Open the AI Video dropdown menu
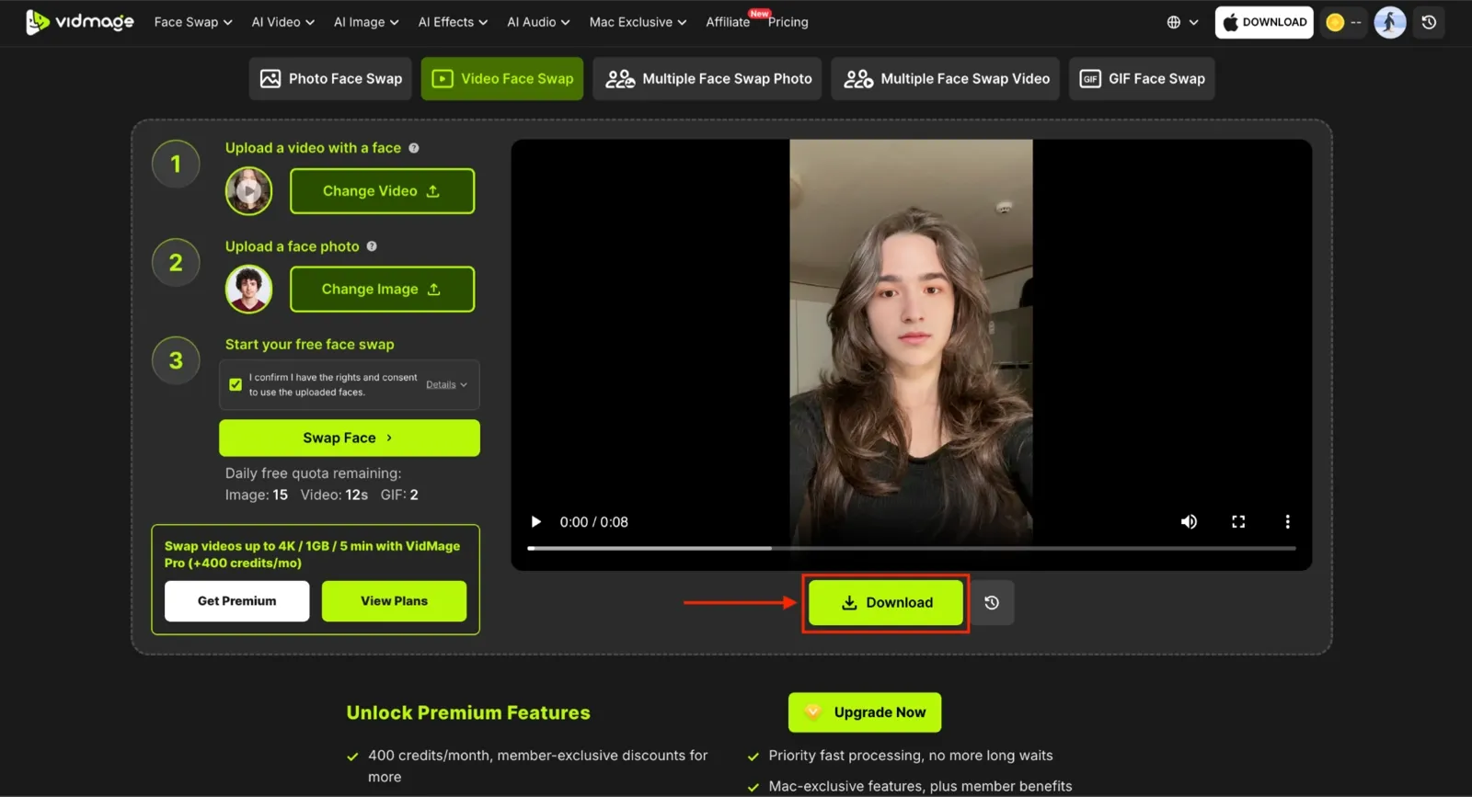The height and width of the screenshot is (797, 1472). [283, 22]
